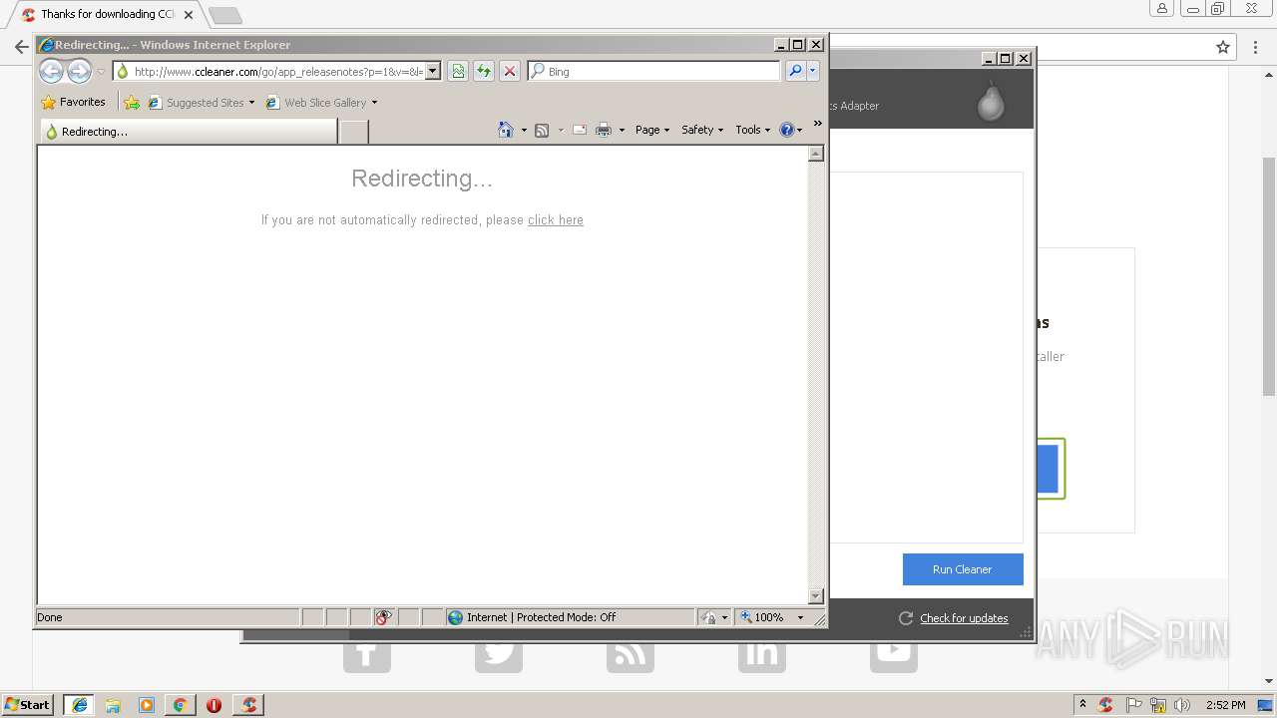Click the Read Mail icon
1277x718 pixels.
[580, 130]
